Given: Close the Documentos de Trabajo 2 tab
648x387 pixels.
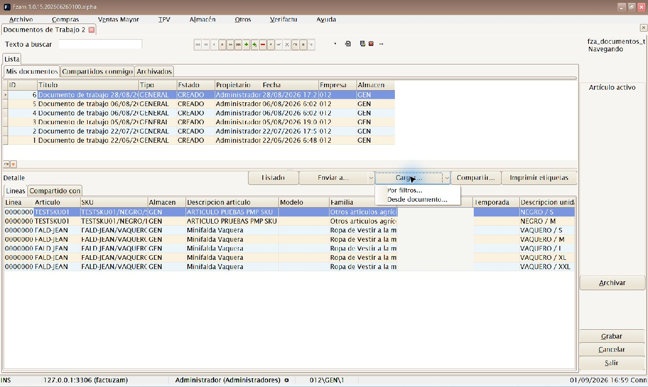Looking at the screenshot, I should click(91, 30).
